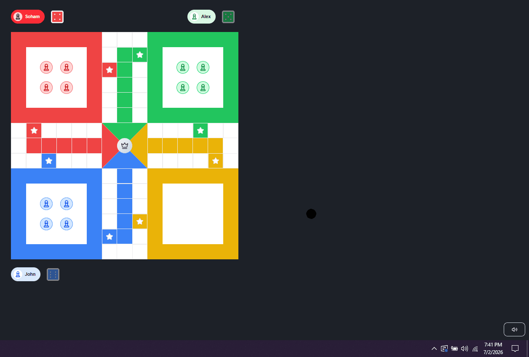Pick the upper-right red pawn in red home
Screen dimensions: 529x357
67,67
